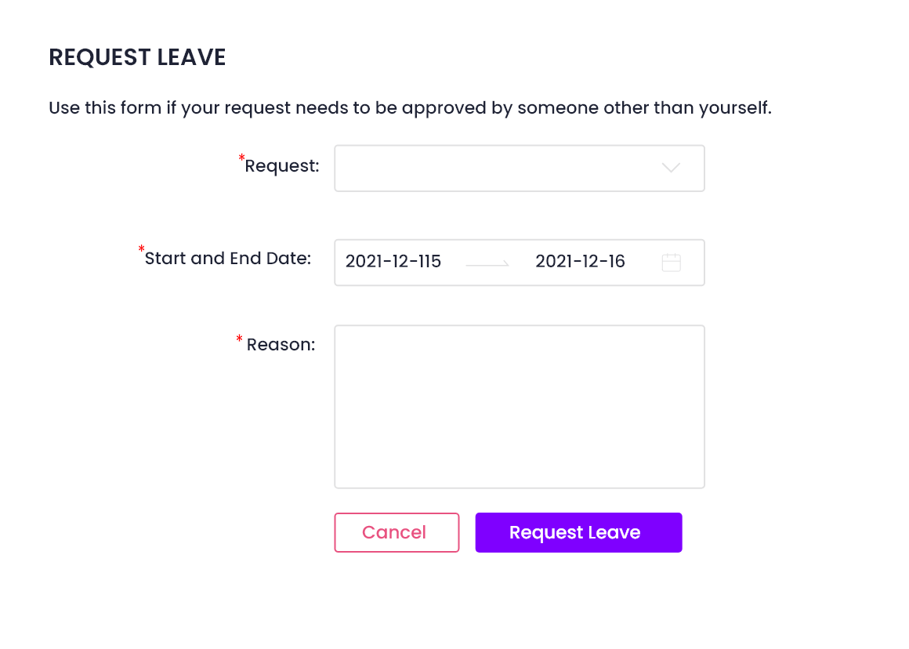The height and width of the screenshot is (649, 909).
Task: Expand the Request dropdown chevron
Action: [671, 168]
